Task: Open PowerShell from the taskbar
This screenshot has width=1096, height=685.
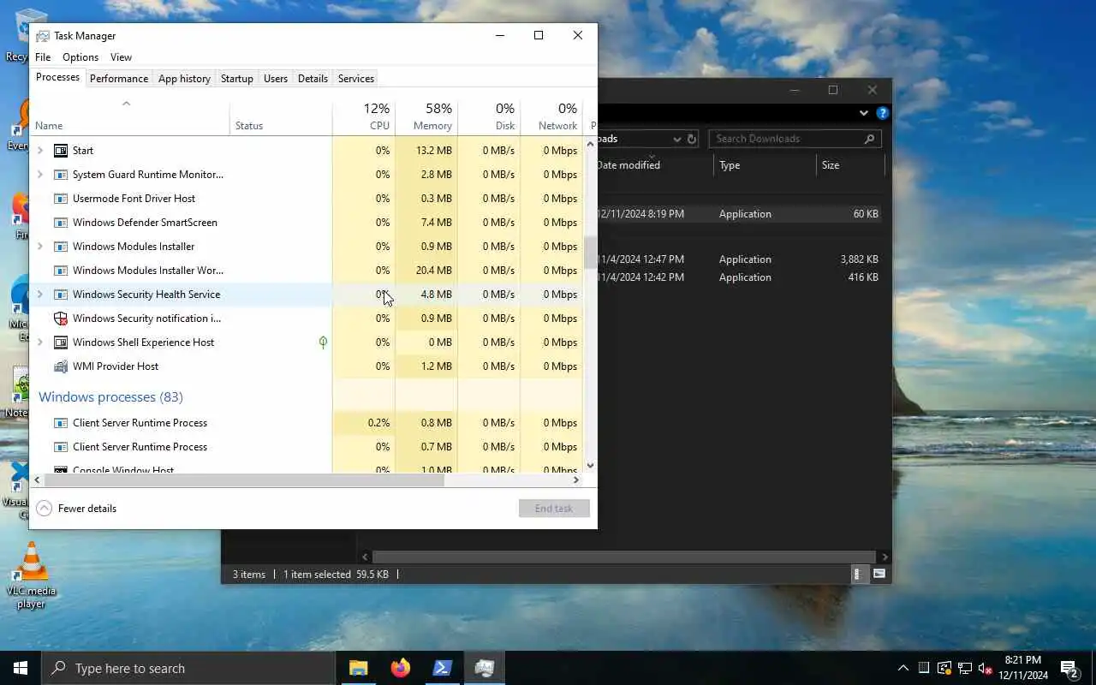Action: pyautogui.click(x=443, y=668)
